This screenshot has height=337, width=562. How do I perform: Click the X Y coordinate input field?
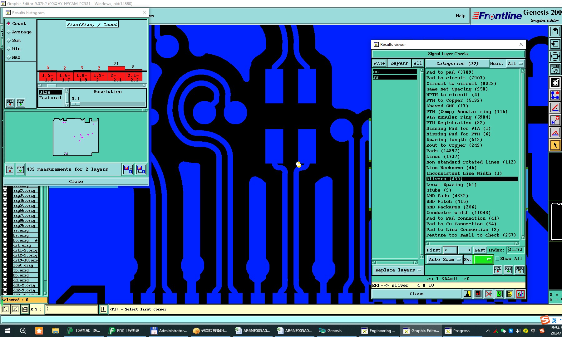[72, 309]
